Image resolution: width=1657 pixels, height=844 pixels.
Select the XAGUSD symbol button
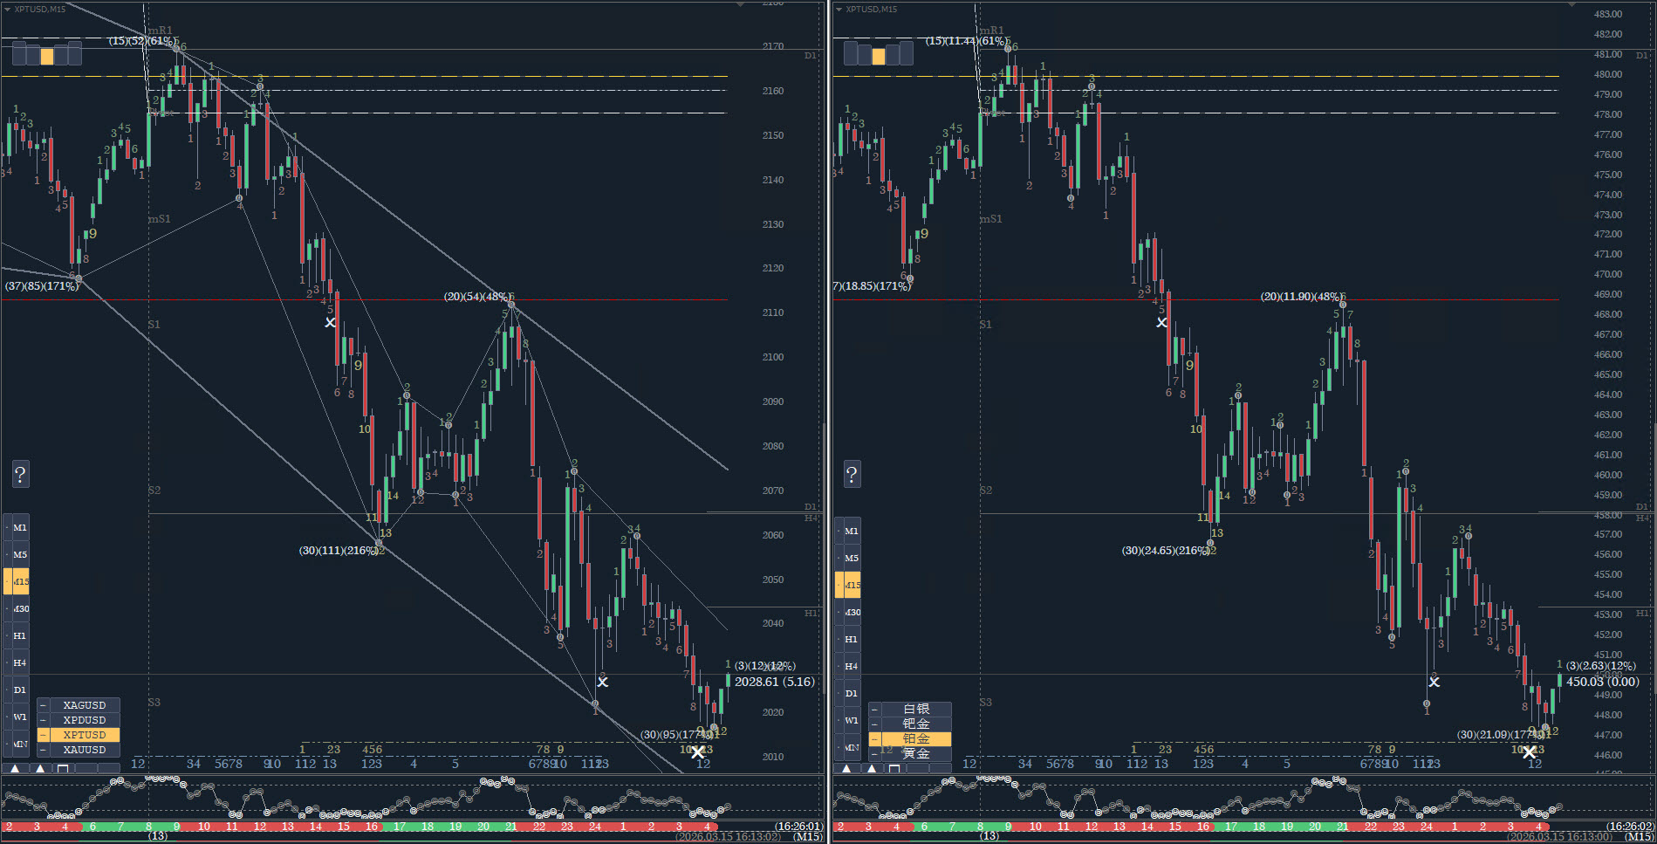pos(85,705)
